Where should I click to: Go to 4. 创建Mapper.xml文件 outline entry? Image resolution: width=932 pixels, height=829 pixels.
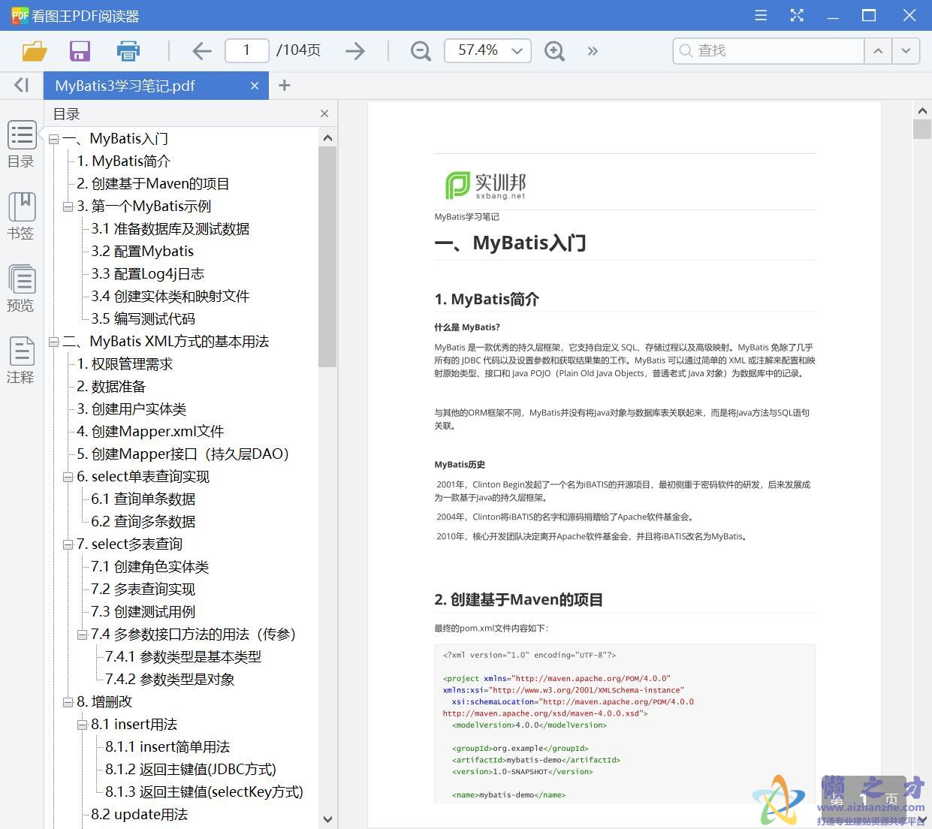point(150,432)
